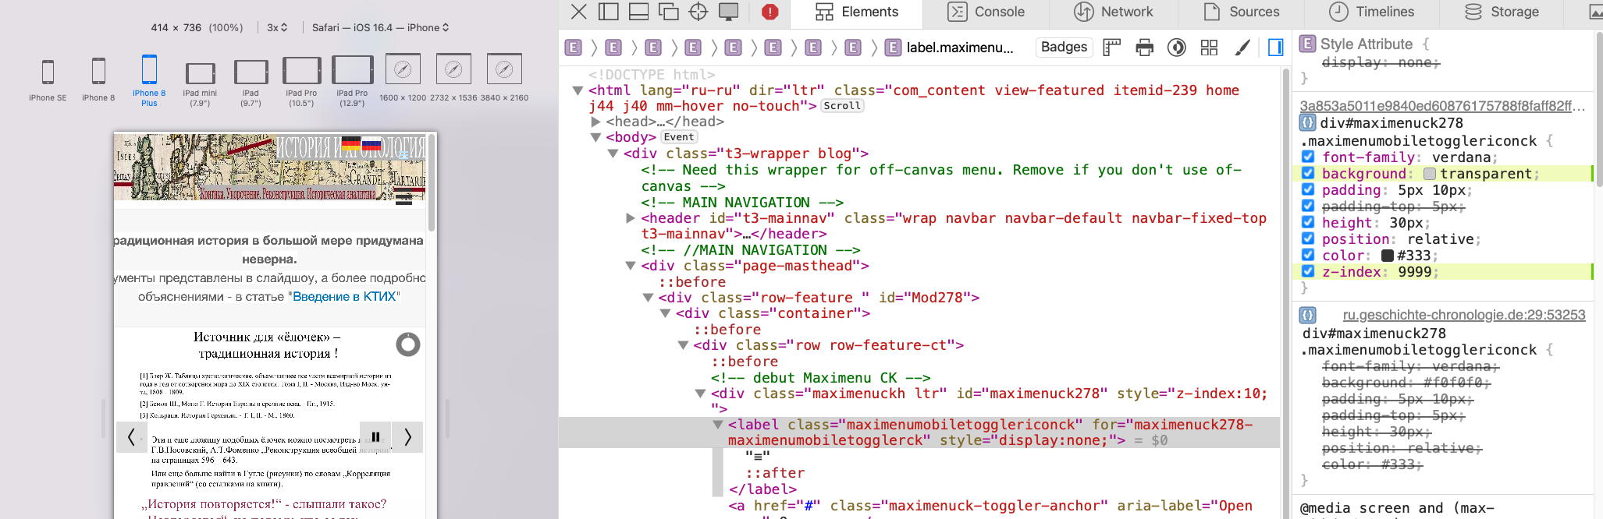Click the #333 color swatch
The height and width of the screenshot is (519, 1603).
[1387, 256]
